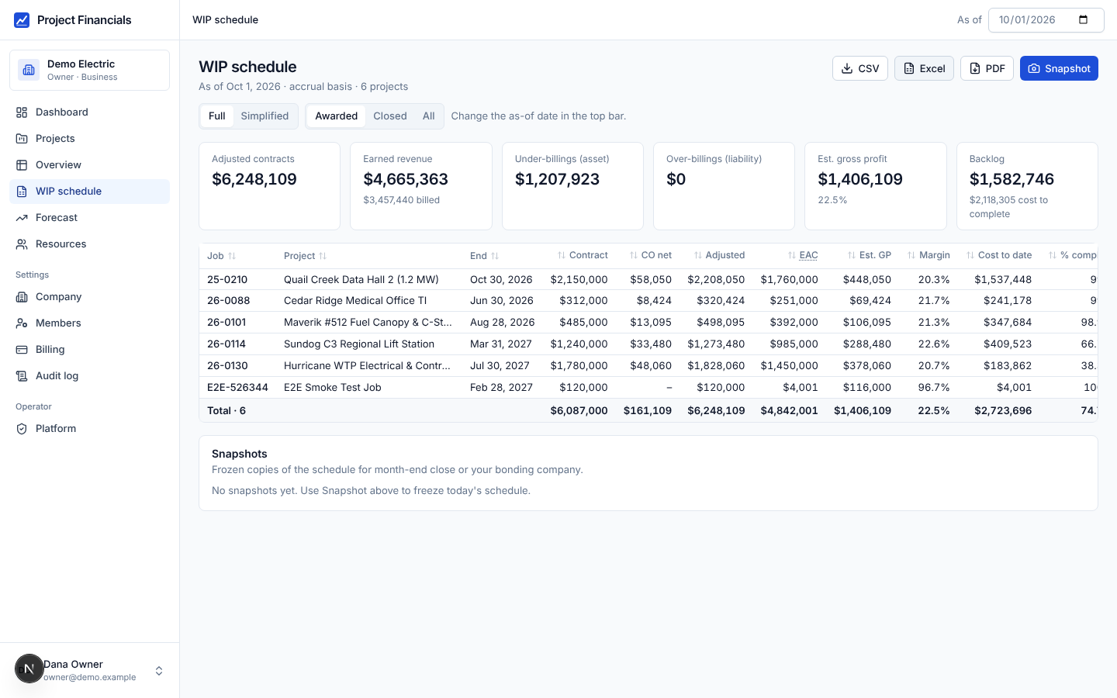
Task: Click the Demo Electric building icon
Action: point(29,70)
